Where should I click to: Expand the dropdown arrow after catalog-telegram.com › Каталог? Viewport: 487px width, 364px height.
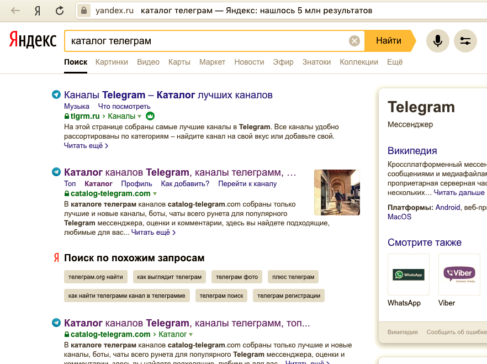(190, 335)
